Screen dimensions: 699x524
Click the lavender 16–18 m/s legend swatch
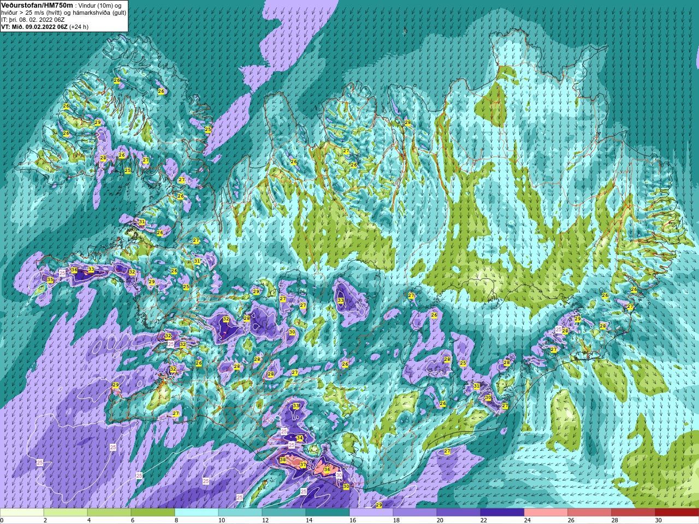(371, 513)
